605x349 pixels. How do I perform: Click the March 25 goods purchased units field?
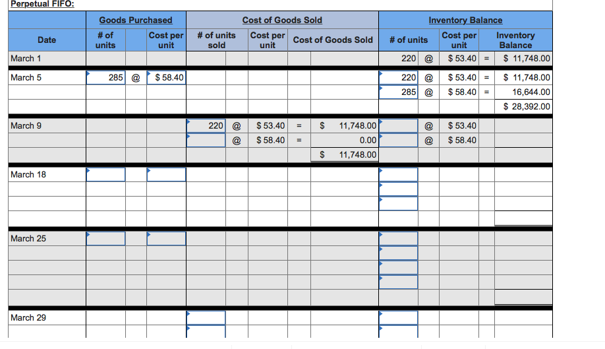[x=105, y=239]
